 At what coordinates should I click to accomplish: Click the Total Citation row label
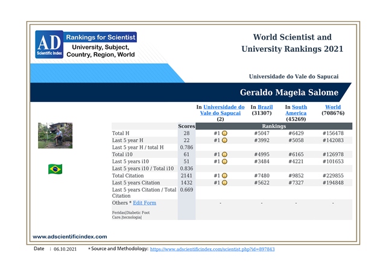[x=128, y=175]
